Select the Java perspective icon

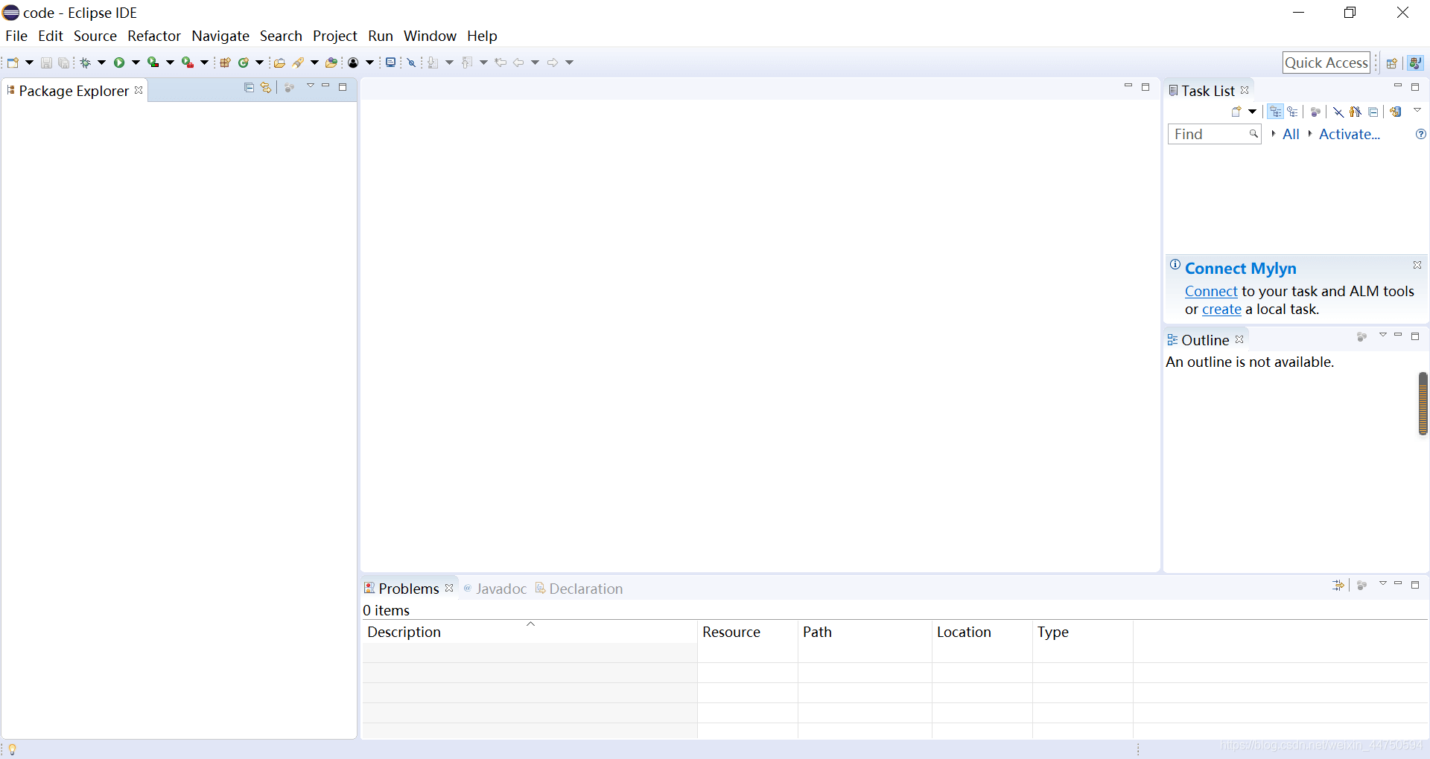point(1415,63)
